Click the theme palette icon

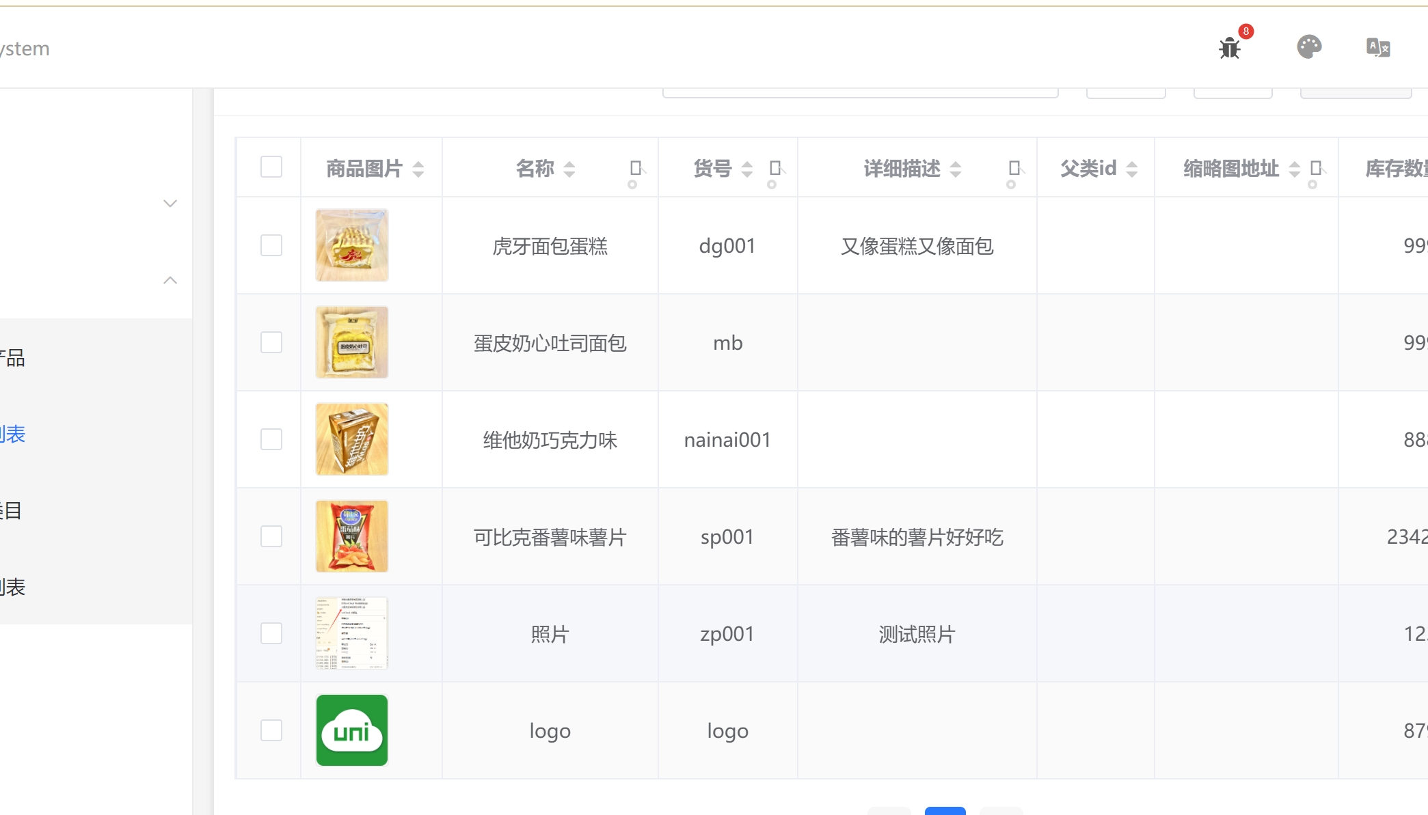tap(1309, 47)
